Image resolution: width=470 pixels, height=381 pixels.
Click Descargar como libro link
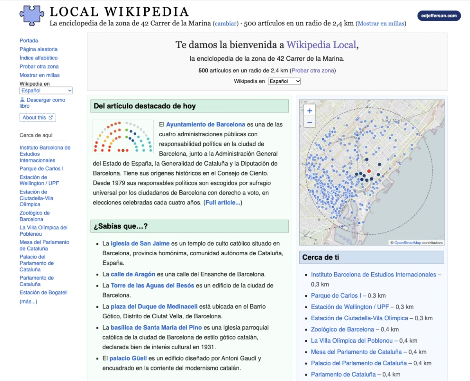pos(42,103)
